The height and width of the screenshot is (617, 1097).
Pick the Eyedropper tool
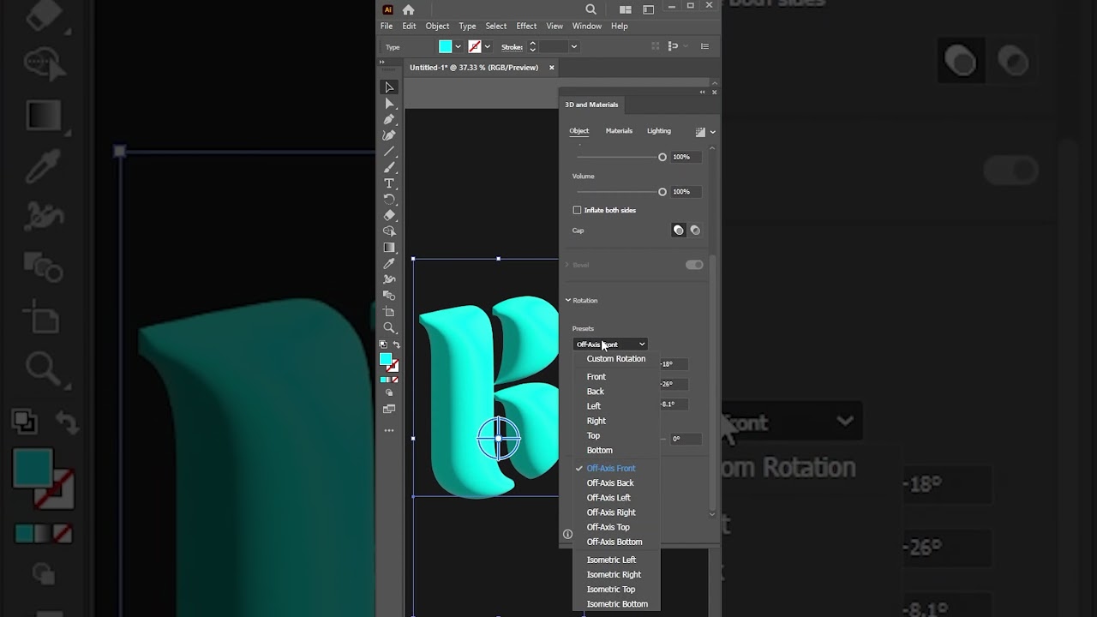(389, 263)
